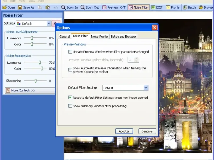Switch to the Noise Profile tab
The height and width of the screenshot is (160, 214).
[99, 37]
